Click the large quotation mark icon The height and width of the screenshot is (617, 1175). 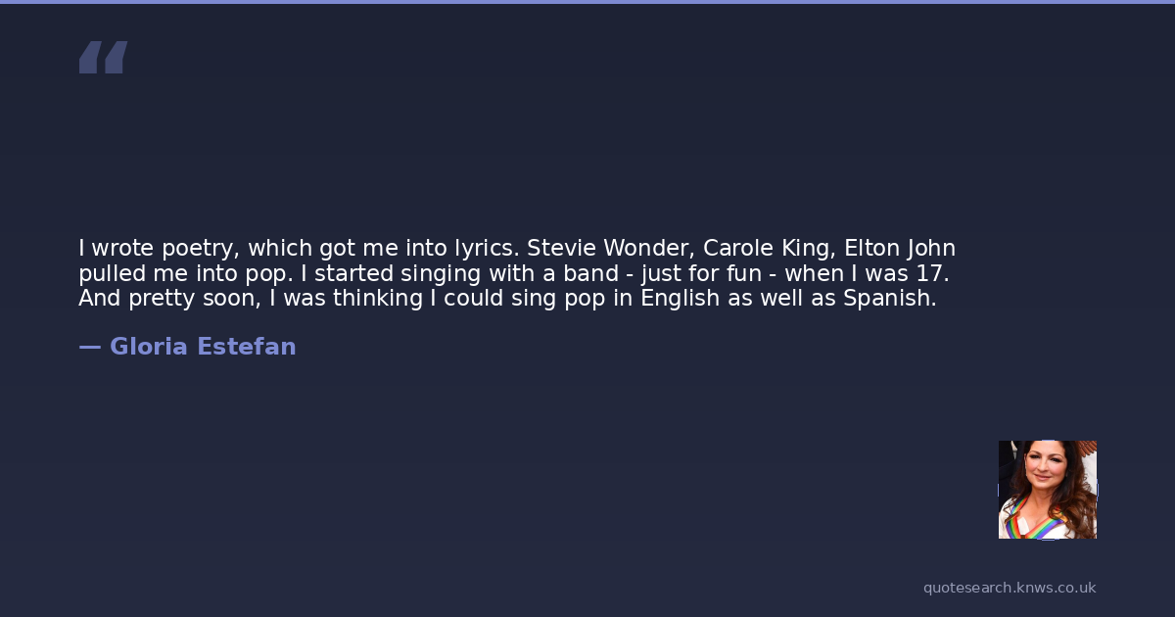tap(103, 58)
